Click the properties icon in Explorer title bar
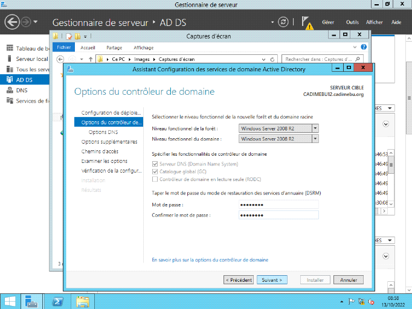Screen dimensions: 412x309 (69, 36)
